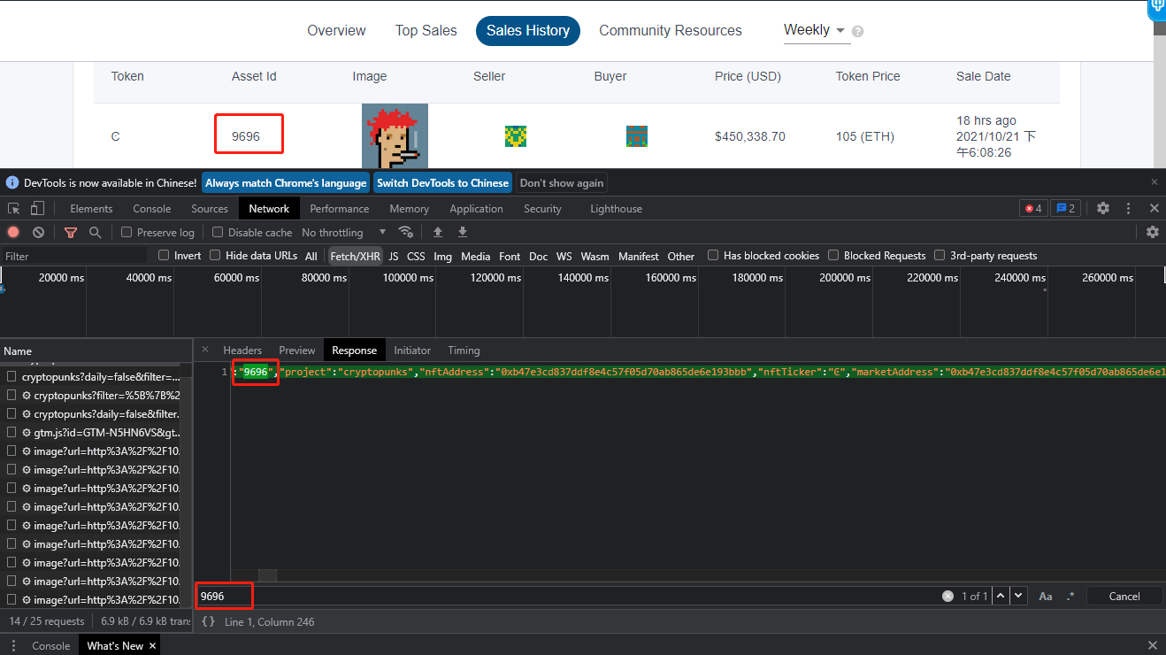Check Hide data URLs checkbox
The width and height of the screenshot is (1166, 655).
pyautogui.click(x=215, y=255)
